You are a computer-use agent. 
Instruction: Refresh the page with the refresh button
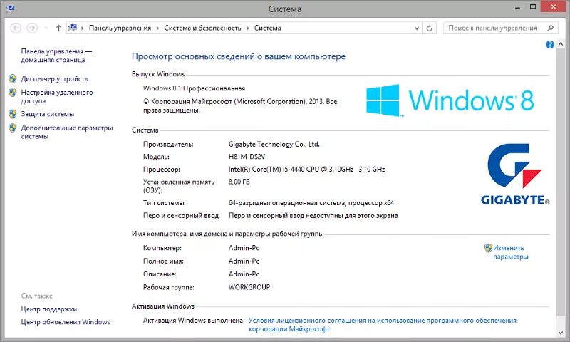pos(430,28)
